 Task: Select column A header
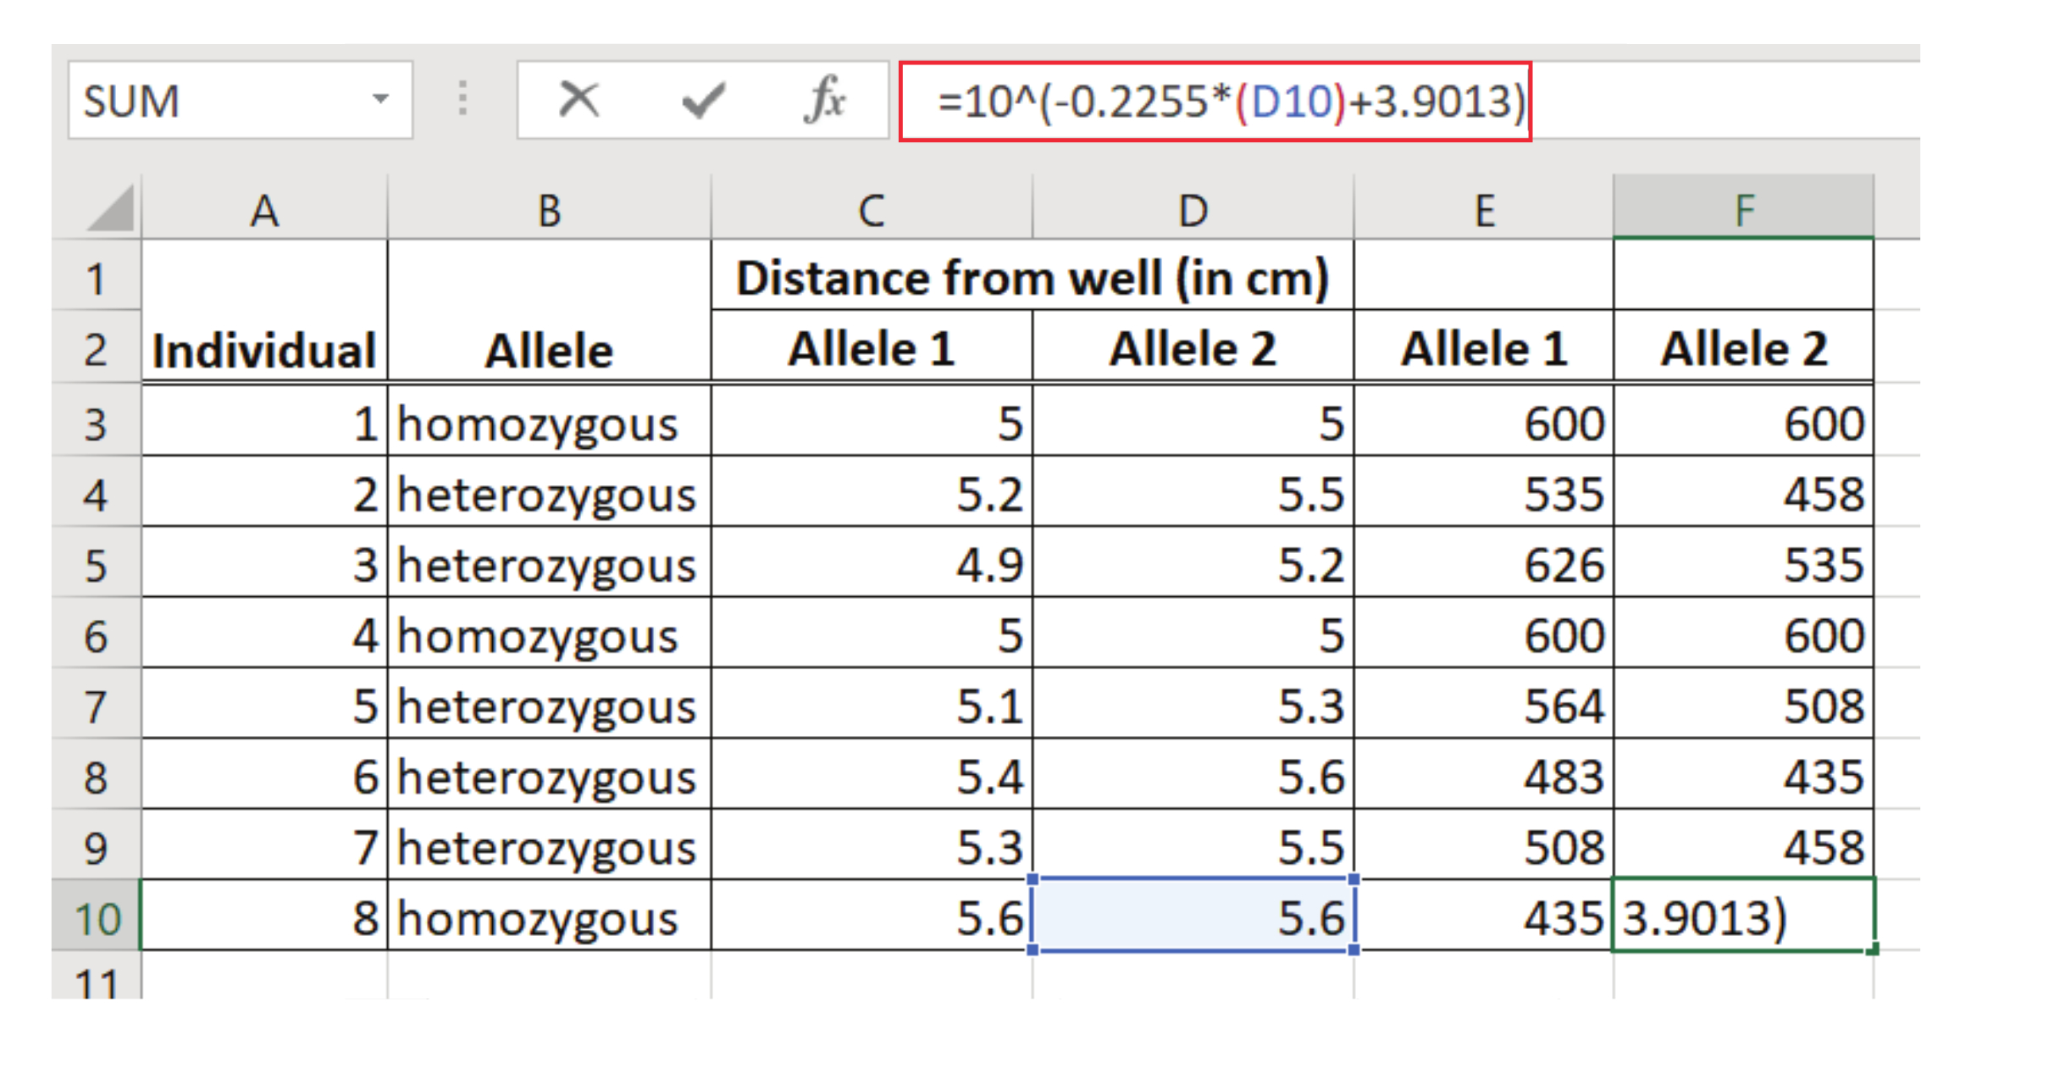[264, 209]
